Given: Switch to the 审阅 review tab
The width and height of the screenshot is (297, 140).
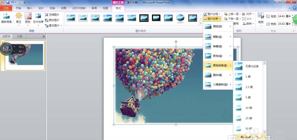Looking at the screenshot, I should [x=94, y=8].
